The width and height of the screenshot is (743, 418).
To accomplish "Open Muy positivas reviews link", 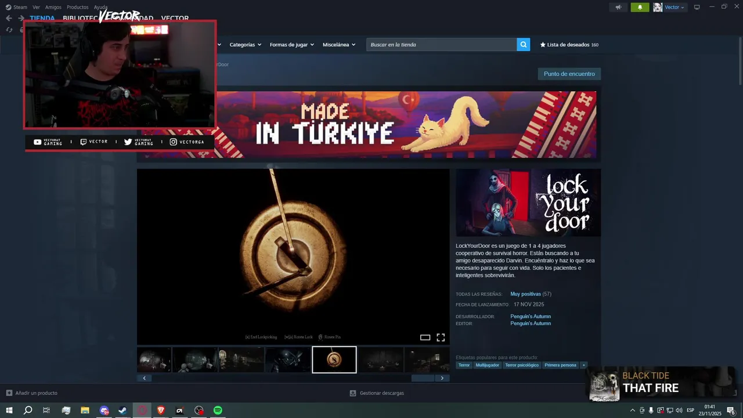I will [x=525, y=294].
